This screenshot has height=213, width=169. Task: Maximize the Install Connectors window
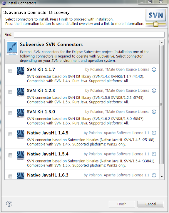pyautogui.click(x=150, y=2)
